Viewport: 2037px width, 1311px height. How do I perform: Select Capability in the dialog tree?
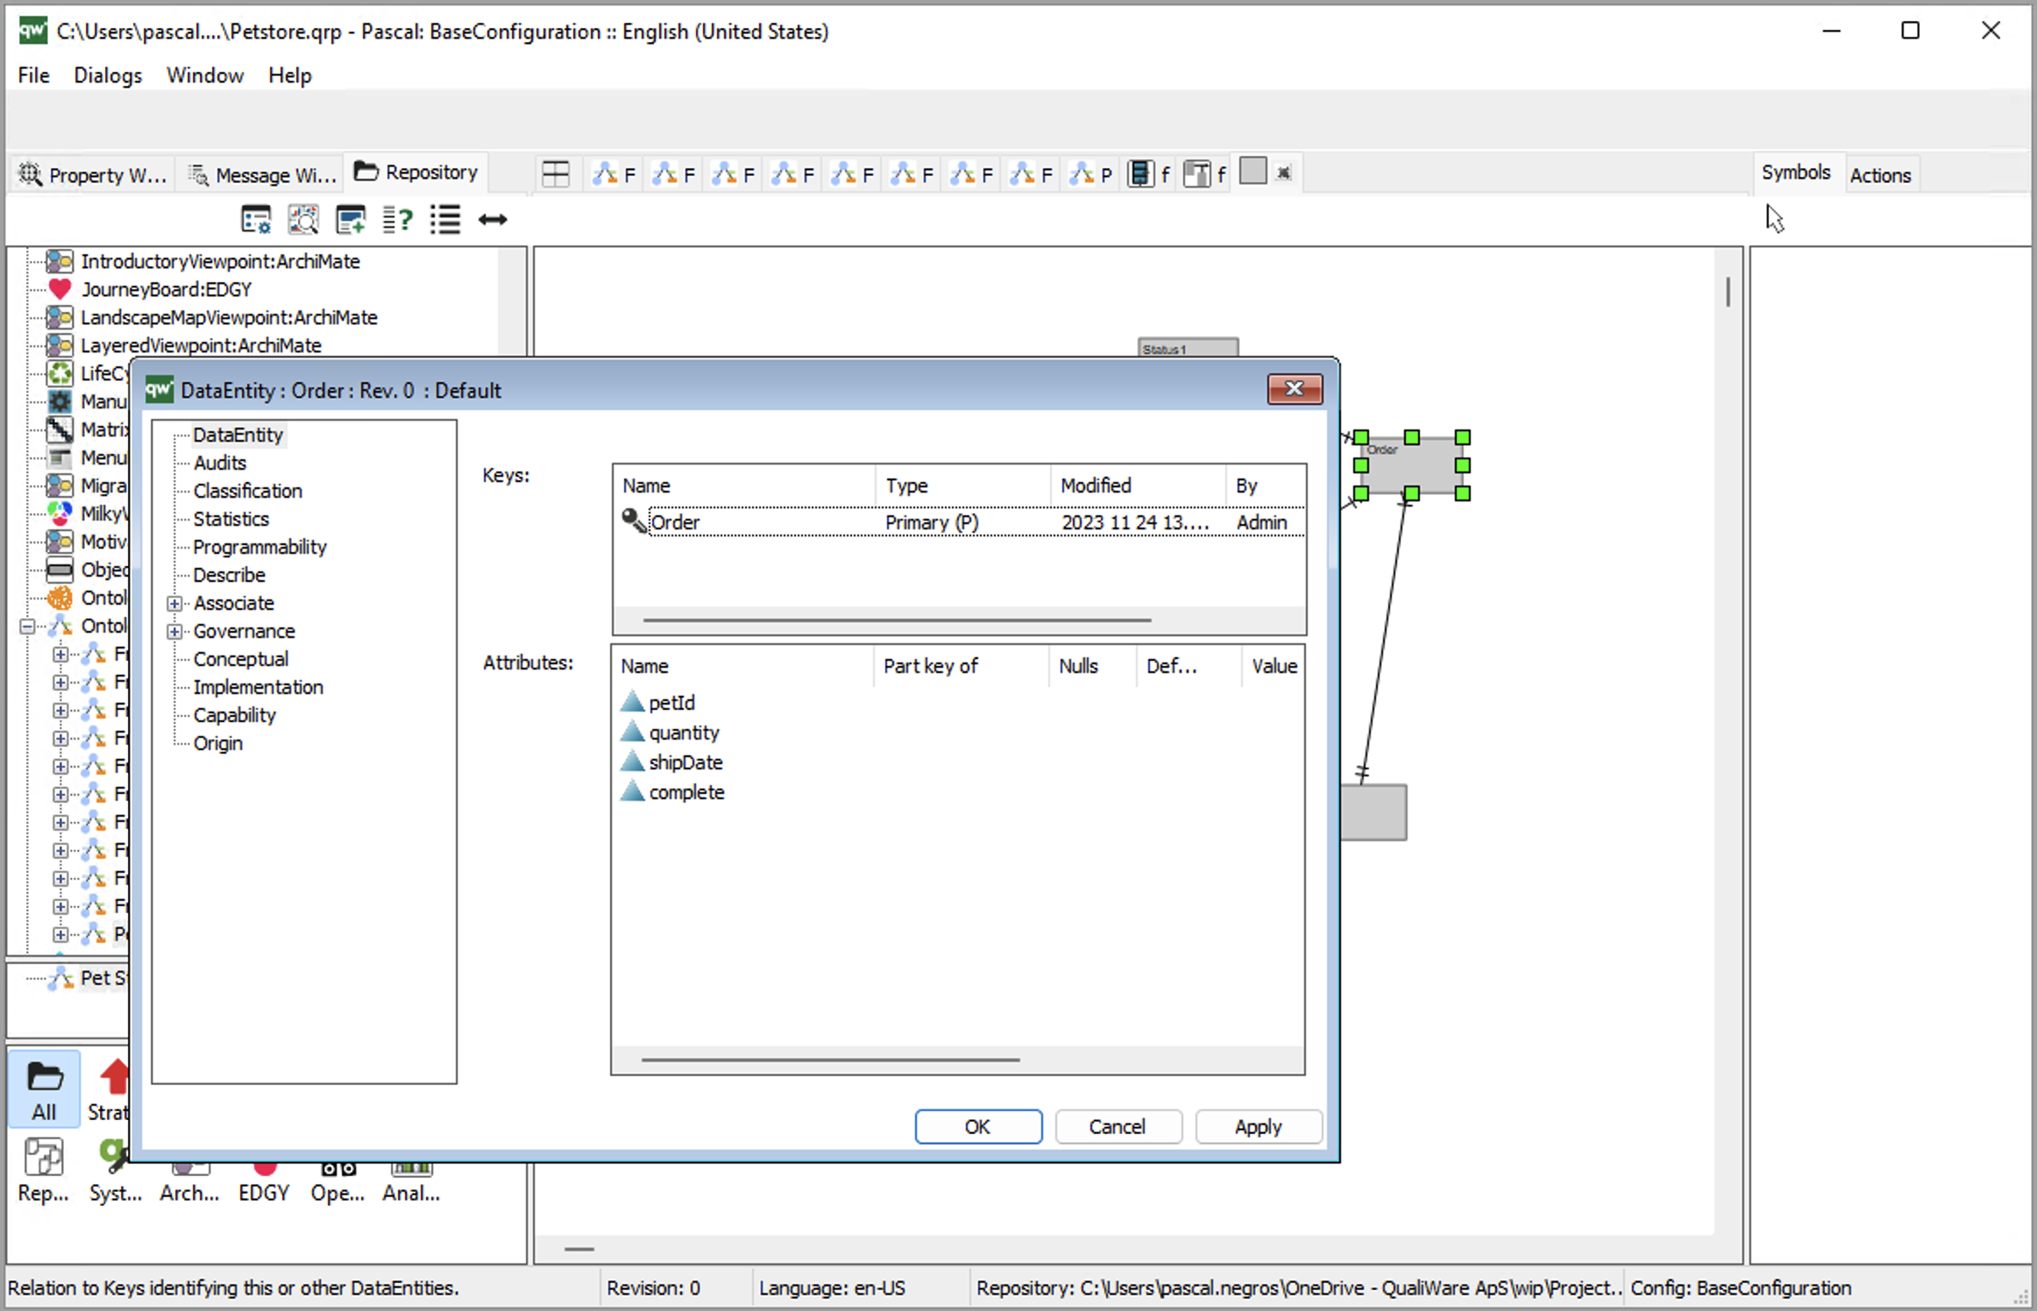coord(234,715)
